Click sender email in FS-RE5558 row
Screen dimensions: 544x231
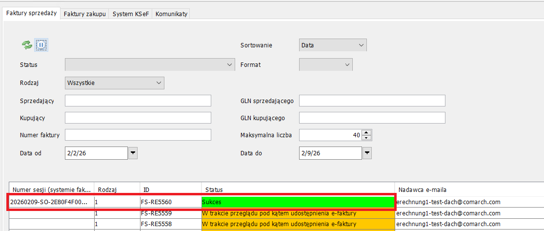coord(469,224)
